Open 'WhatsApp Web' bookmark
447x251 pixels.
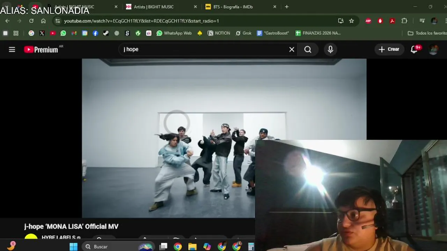tap(174, 33)
